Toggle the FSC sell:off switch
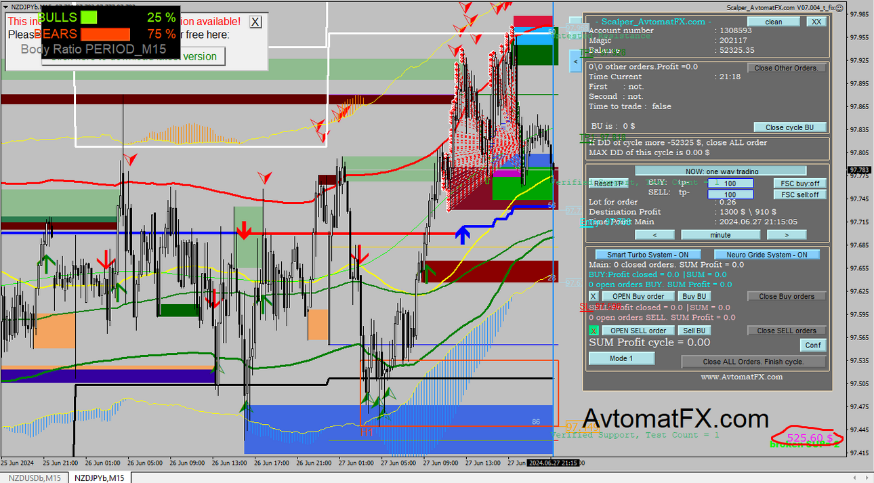This screenshot has width=874, height=483. [800, 195]
